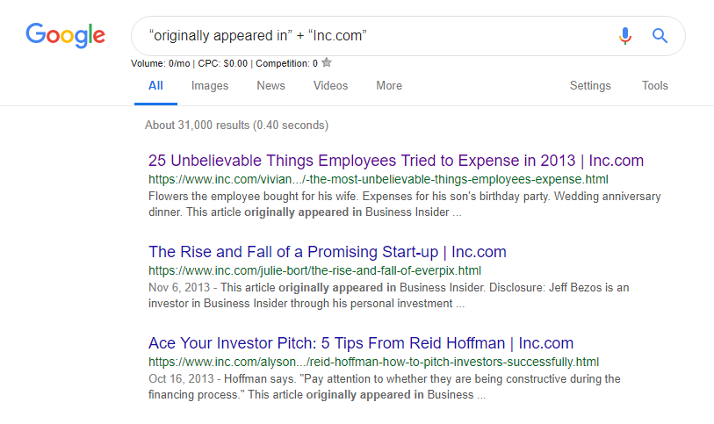714x424 pixels.
Task: Click the star icon beside Competition
Action: (327, 63)
